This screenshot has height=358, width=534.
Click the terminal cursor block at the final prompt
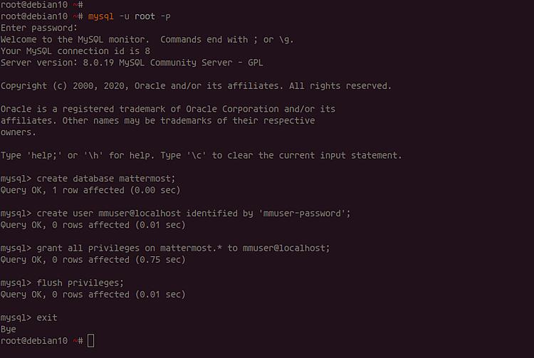coord(90,341)
